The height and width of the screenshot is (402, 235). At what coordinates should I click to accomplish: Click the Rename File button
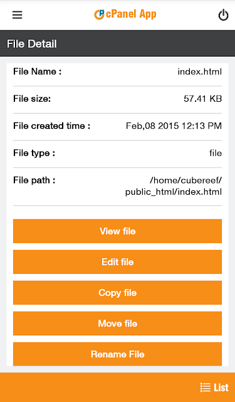(x=117, y=354)
